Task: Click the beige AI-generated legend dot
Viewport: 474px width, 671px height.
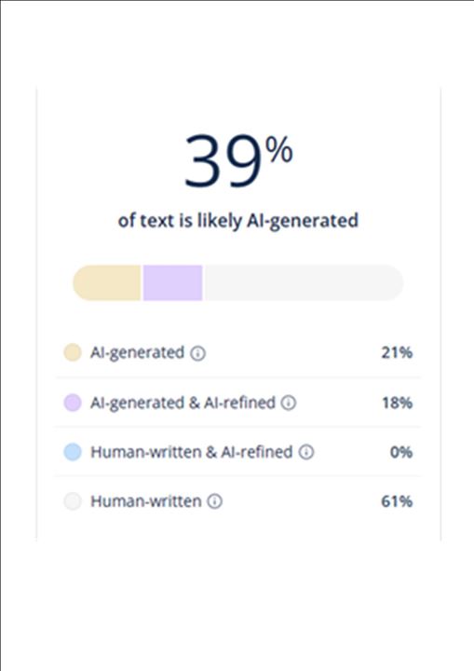Action: [x=73, y=353]
